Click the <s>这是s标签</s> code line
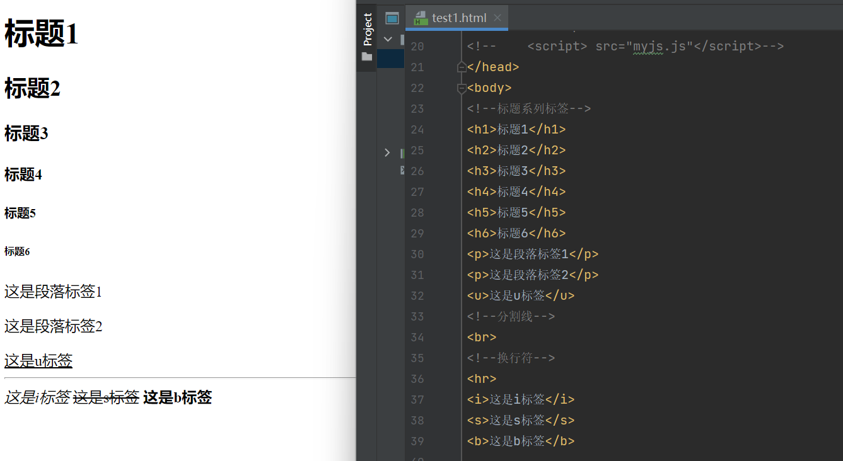Screen dimensions: 843x461 521,421
